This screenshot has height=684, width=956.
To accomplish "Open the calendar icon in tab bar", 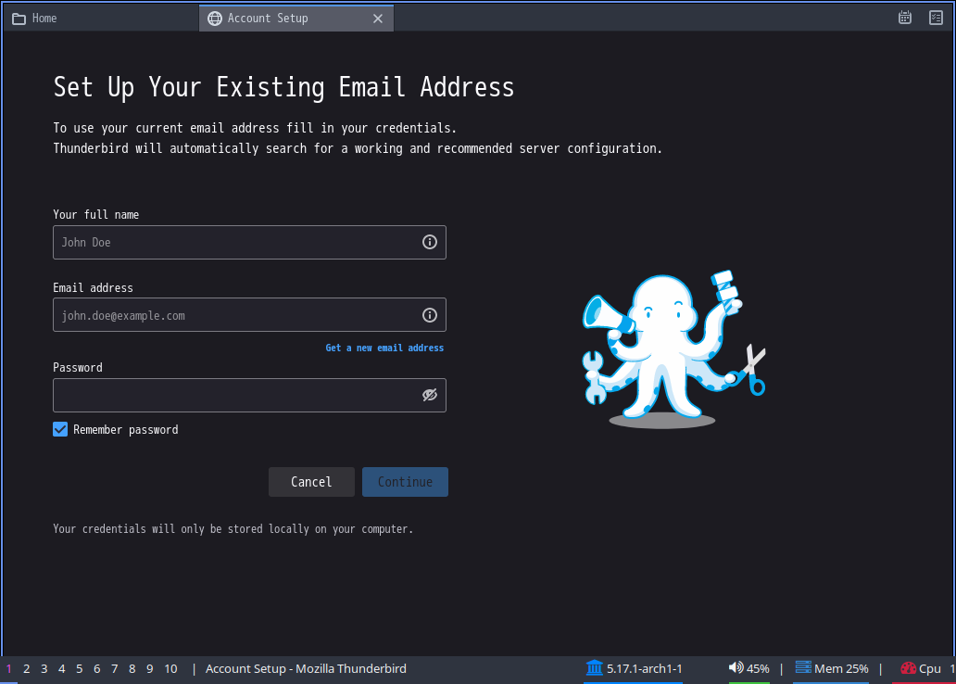I will coord(905,18).
